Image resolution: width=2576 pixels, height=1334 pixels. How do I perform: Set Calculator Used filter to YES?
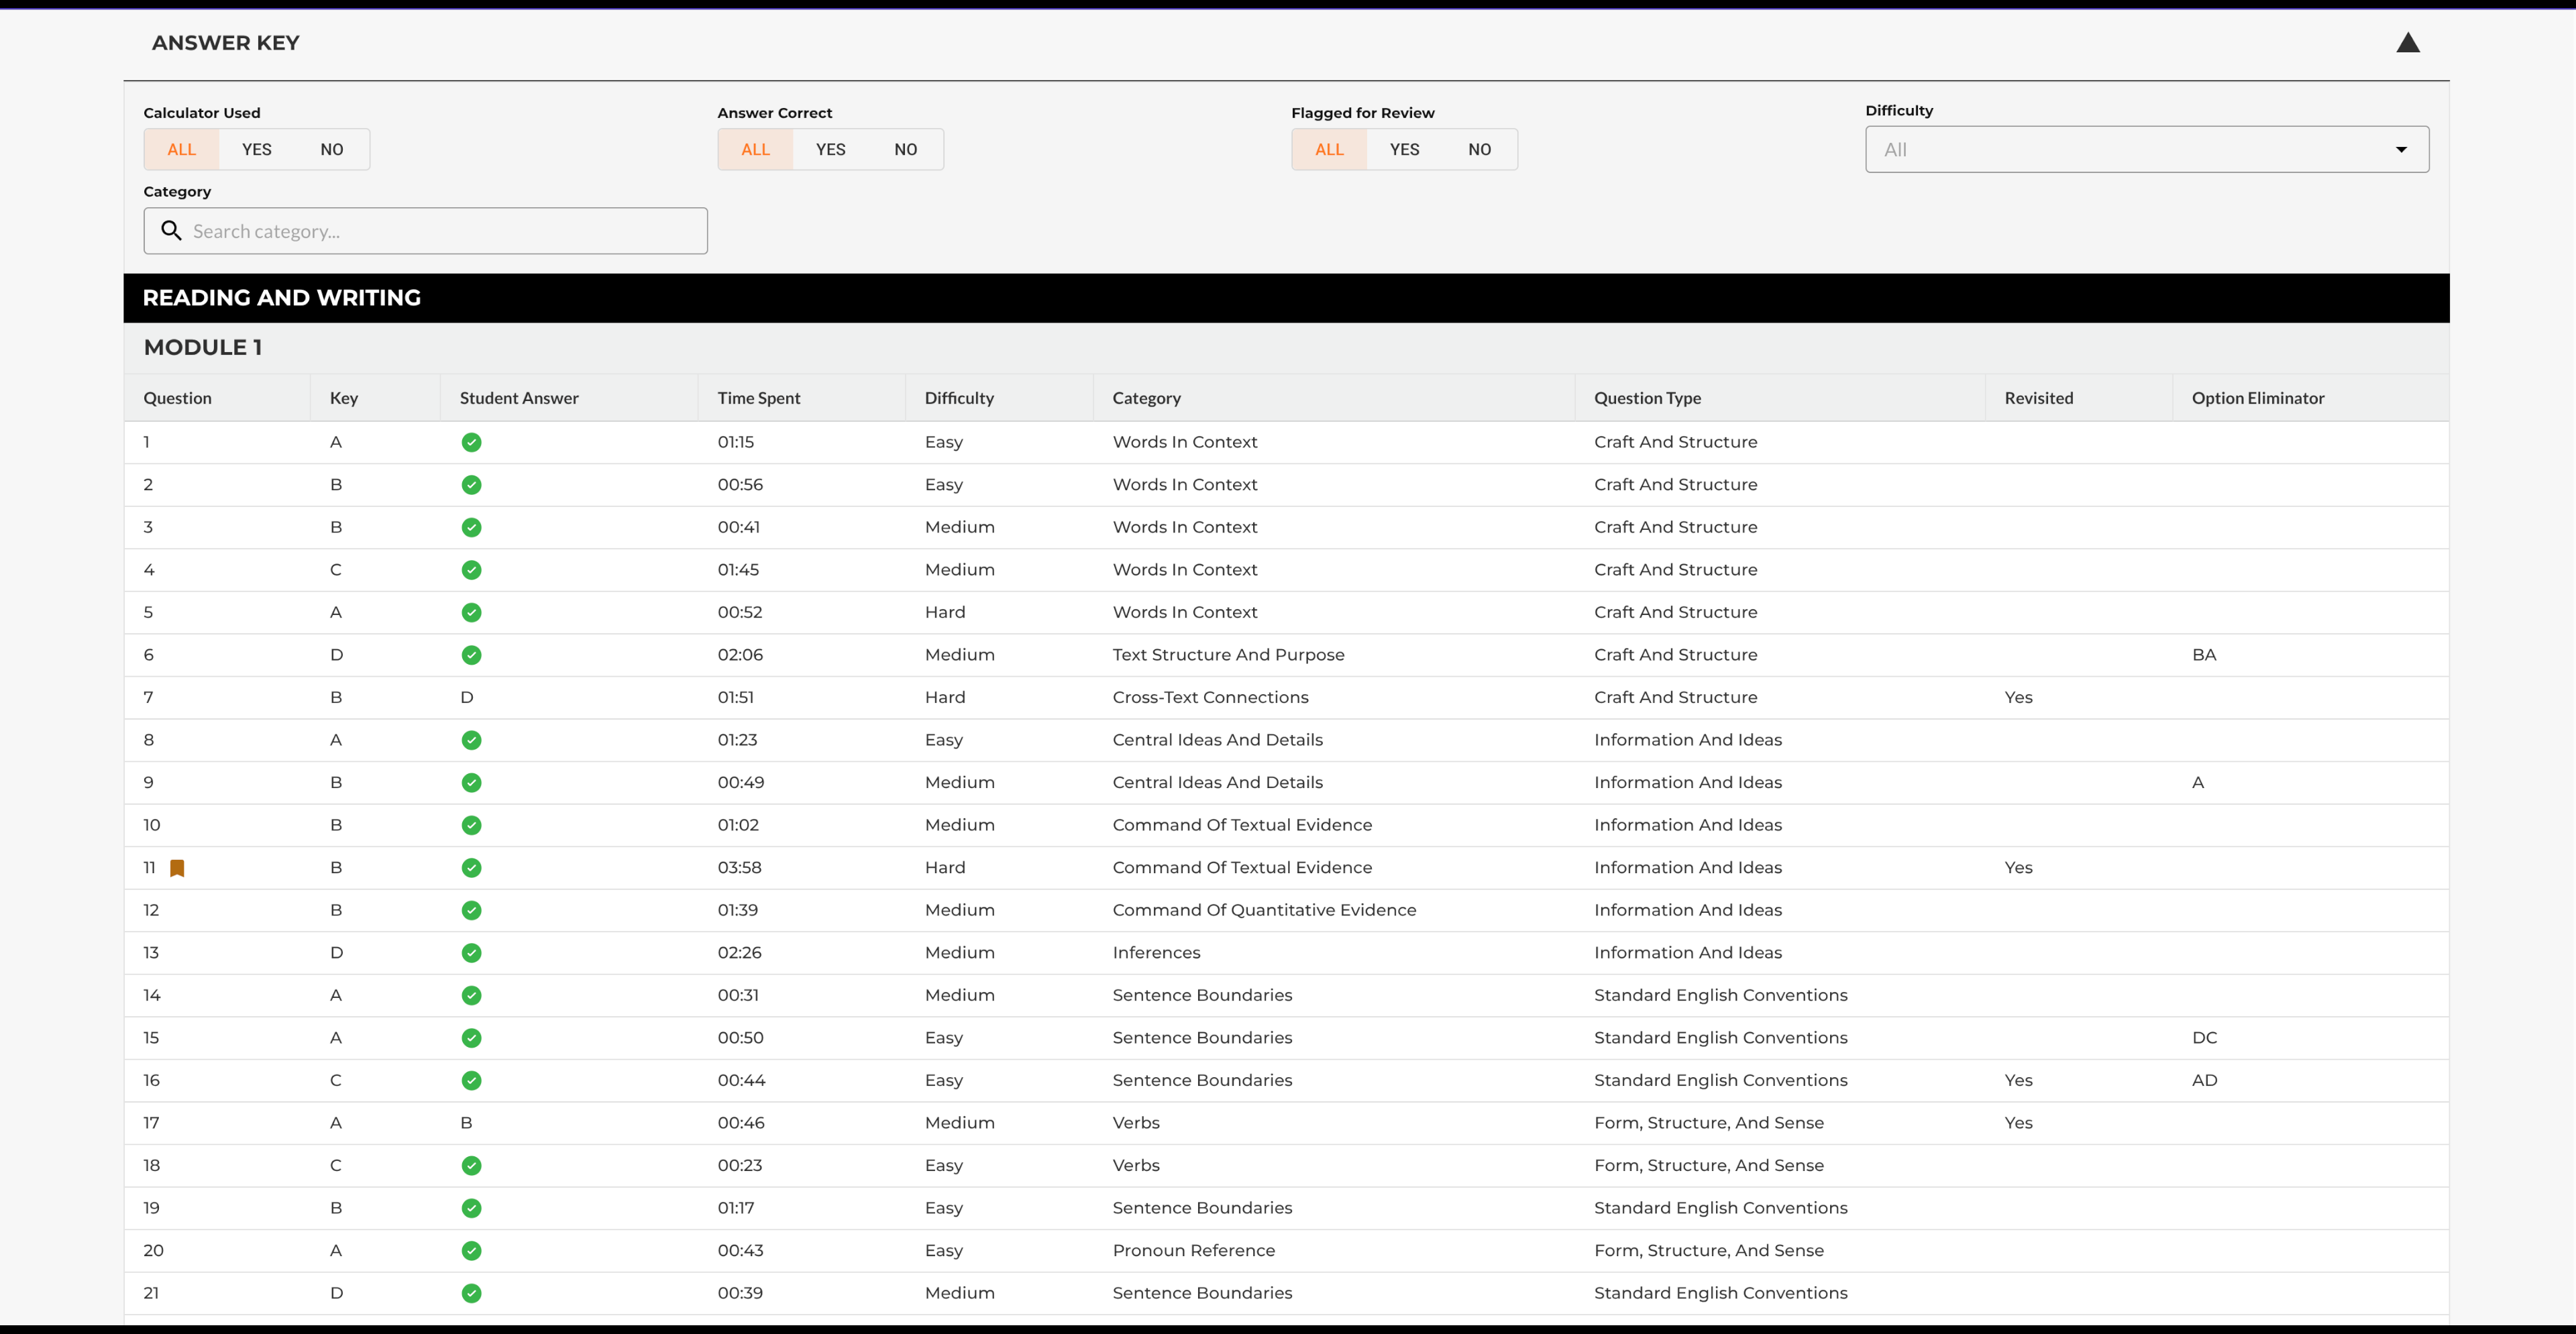point(256,149)
